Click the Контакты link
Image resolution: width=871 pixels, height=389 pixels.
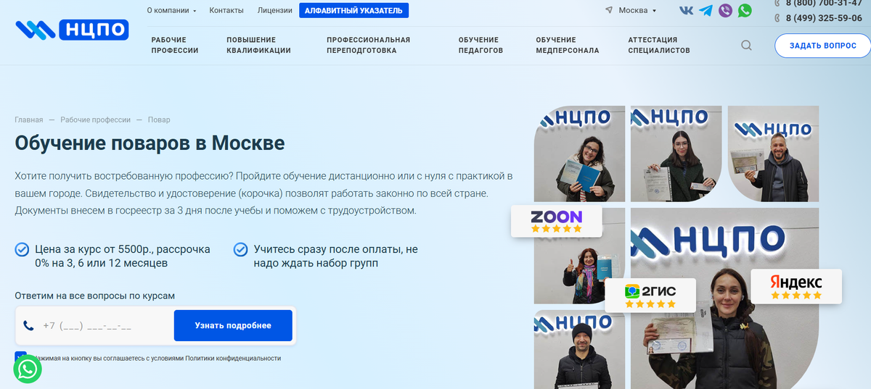(226, 11)
